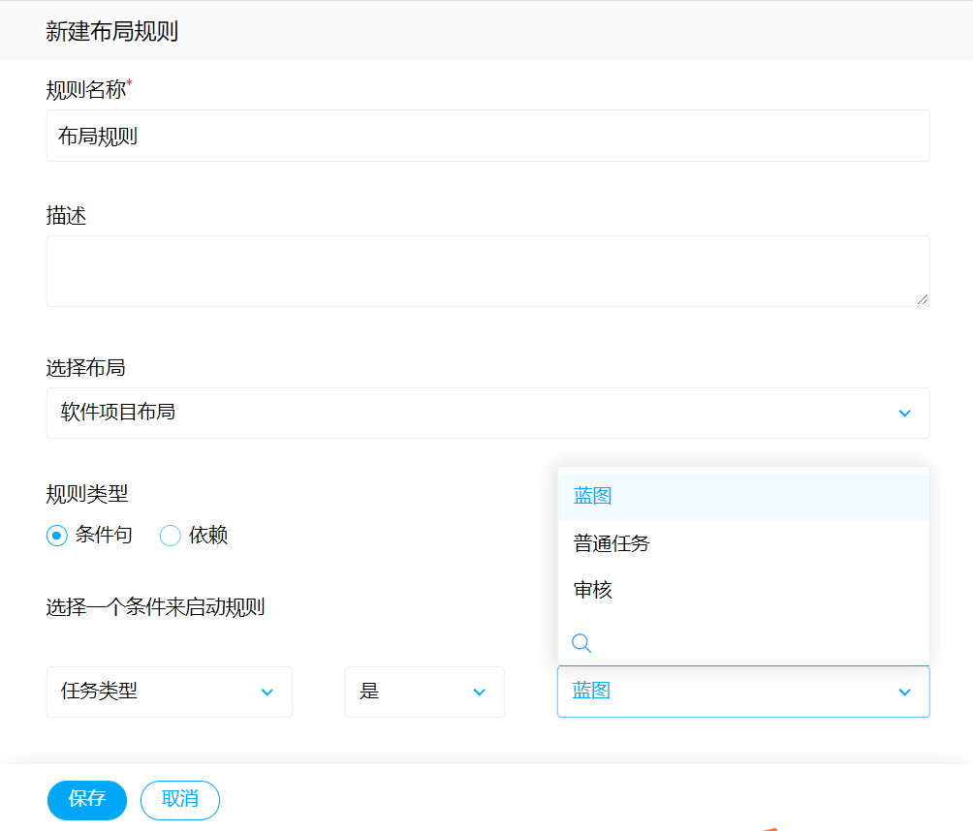Collapse the open 蓝图 value dropdown
The image size is (973, 831).
[727, 692]
